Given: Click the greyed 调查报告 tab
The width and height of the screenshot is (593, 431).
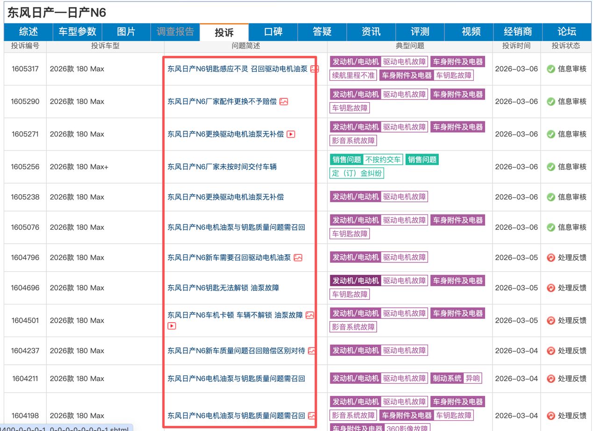Looking at the screenshot, I should pyautogui.click(x=175, y=32).
